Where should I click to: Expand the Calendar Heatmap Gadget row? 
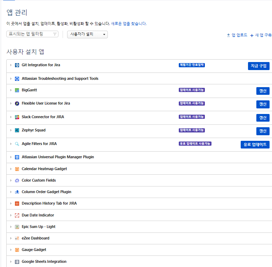[x=11, y=169]
